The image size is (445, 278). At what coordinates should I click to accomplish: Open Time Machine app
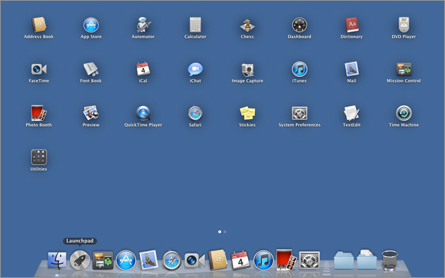(404, 113)
